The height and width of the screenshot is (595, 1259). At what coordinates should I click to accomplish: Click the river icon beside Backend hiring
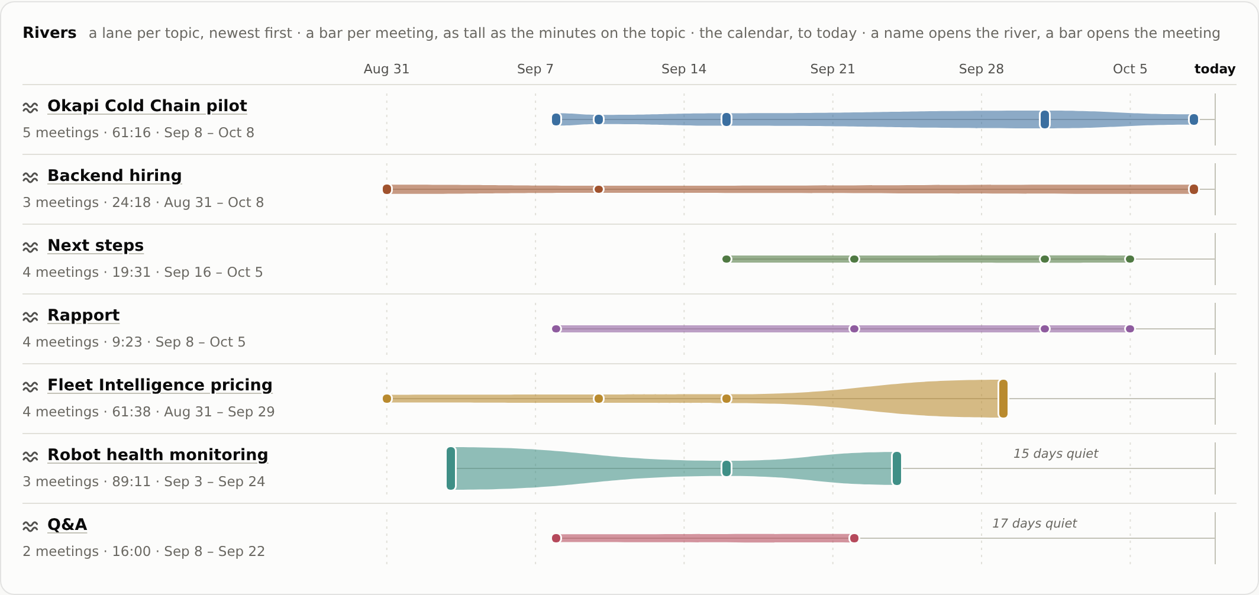point(30,177)
